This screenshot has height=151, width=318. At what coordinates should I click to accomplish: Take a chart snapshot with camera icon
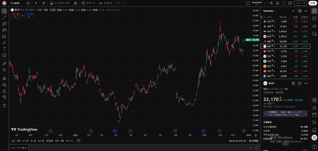tap(290, 3)
